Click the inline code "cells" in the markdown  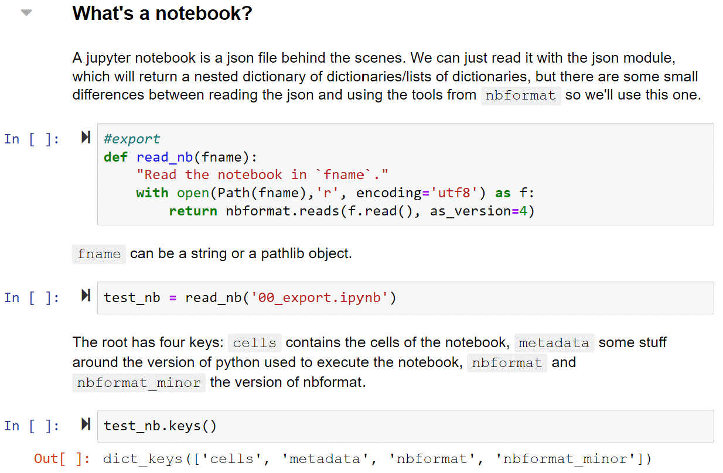[x=254, y=343]
